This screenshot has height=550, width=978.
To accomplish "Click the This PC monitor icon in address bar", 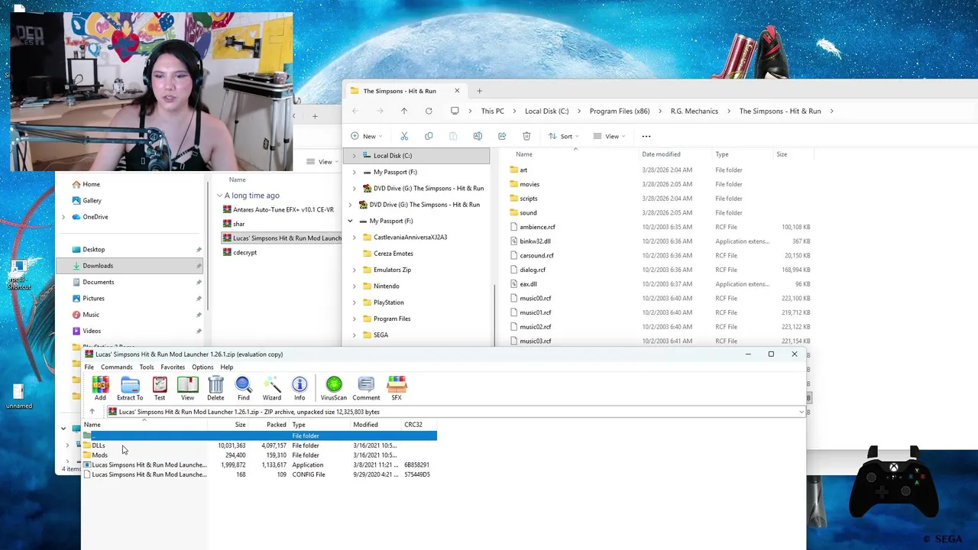I will tap(455, 111).
